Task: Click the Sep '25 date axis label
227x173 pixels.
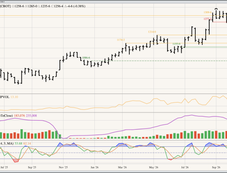Action: coord(32,168)
